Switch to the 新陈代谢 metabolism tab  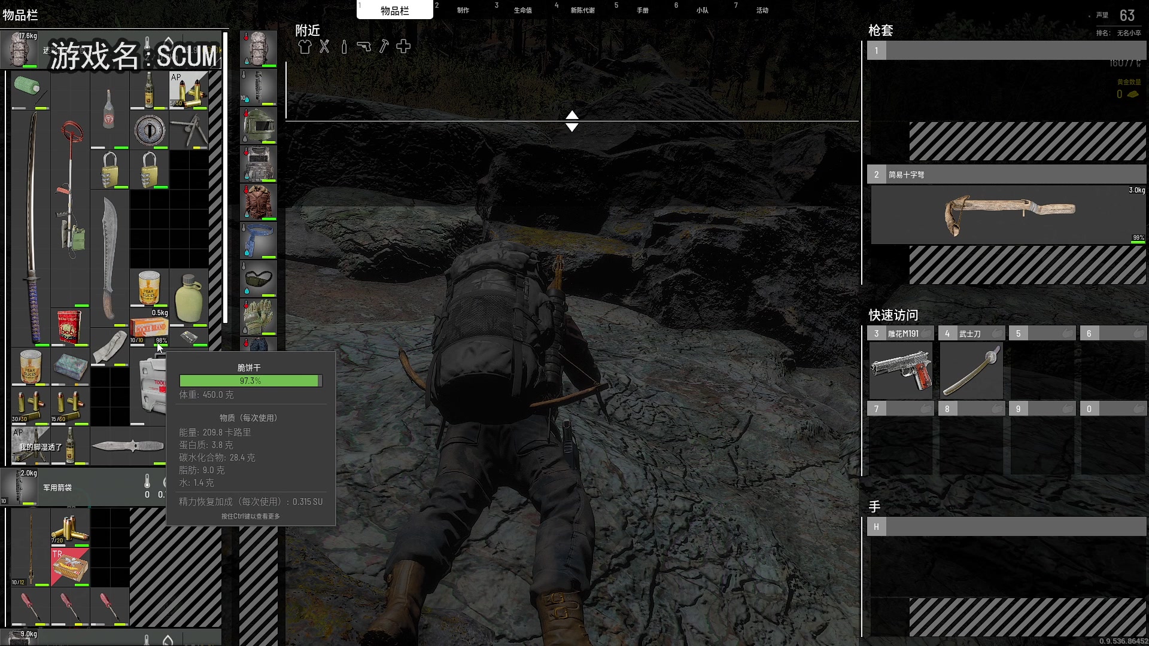pos(582,10)
